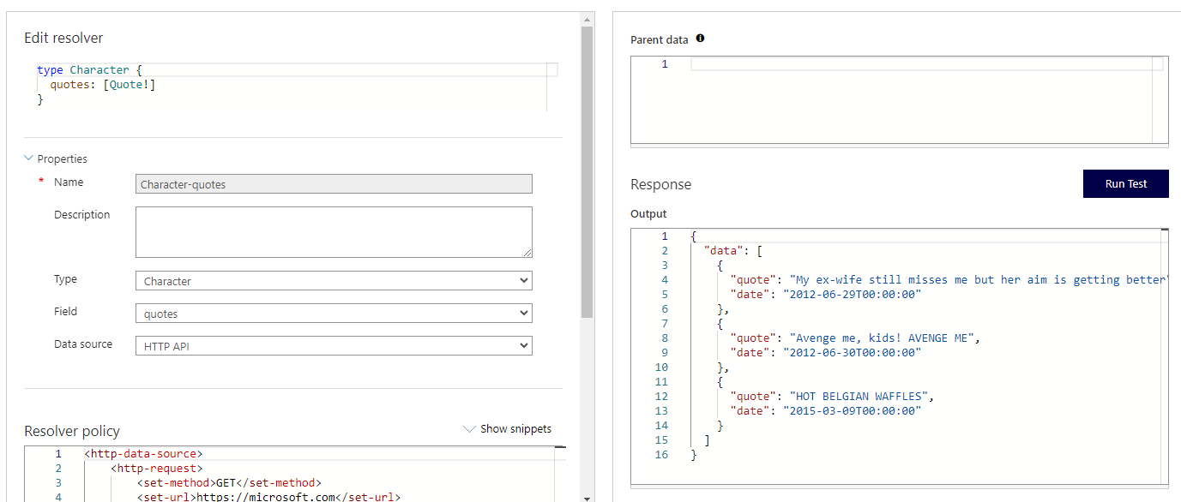Click the Name field Character-quotes

[334, 184]
